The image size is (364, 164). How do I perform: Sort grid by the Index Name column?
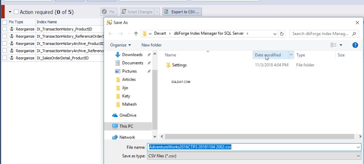pos(70,22)
